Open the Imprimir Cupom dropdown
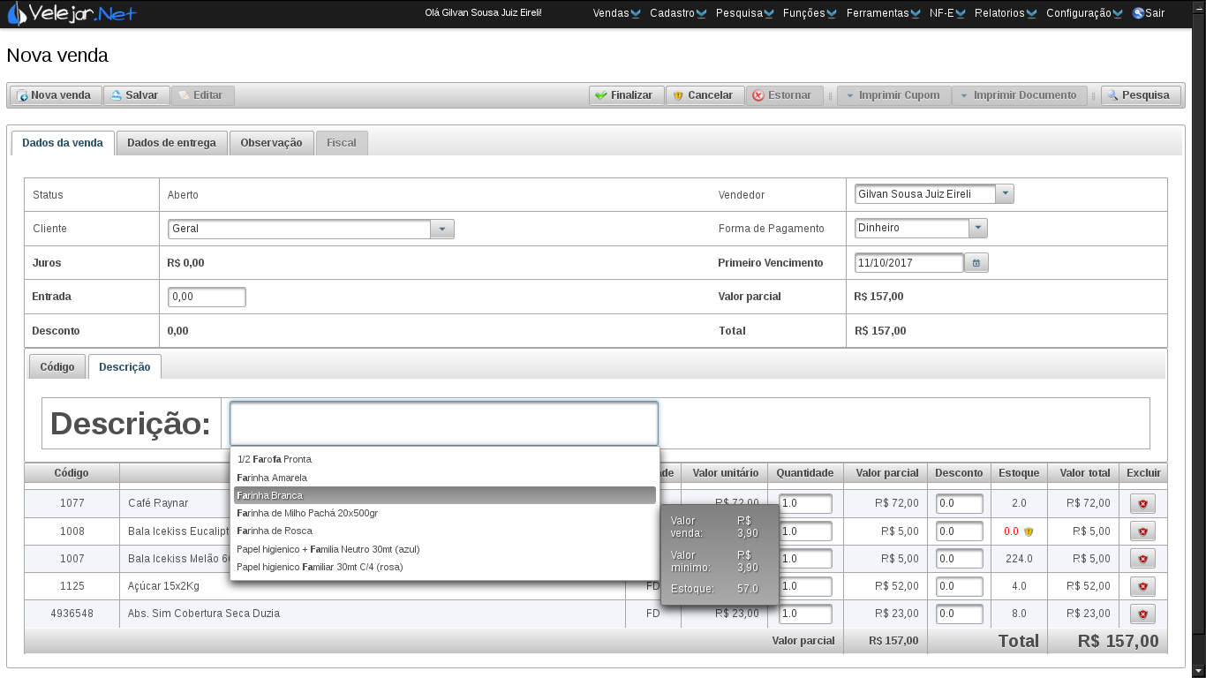 tap(893, 95)
